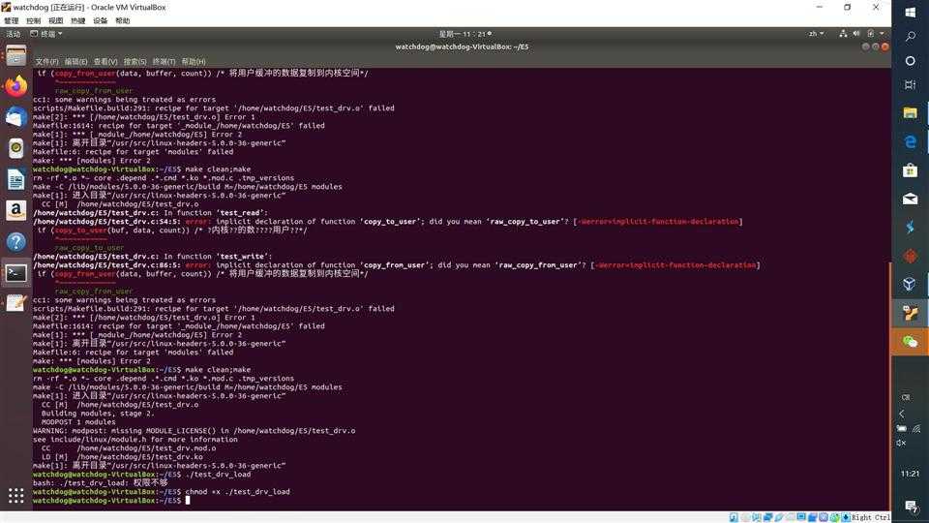Click the VirtualBox hard disk activity icon
This screenshot has height=523, width=929.
click(734, 517)
